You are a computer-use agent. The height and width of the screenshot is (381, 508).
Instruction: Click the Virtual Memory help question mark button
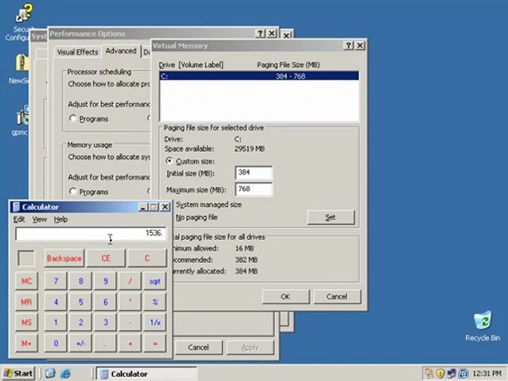[x=348, y=46]
